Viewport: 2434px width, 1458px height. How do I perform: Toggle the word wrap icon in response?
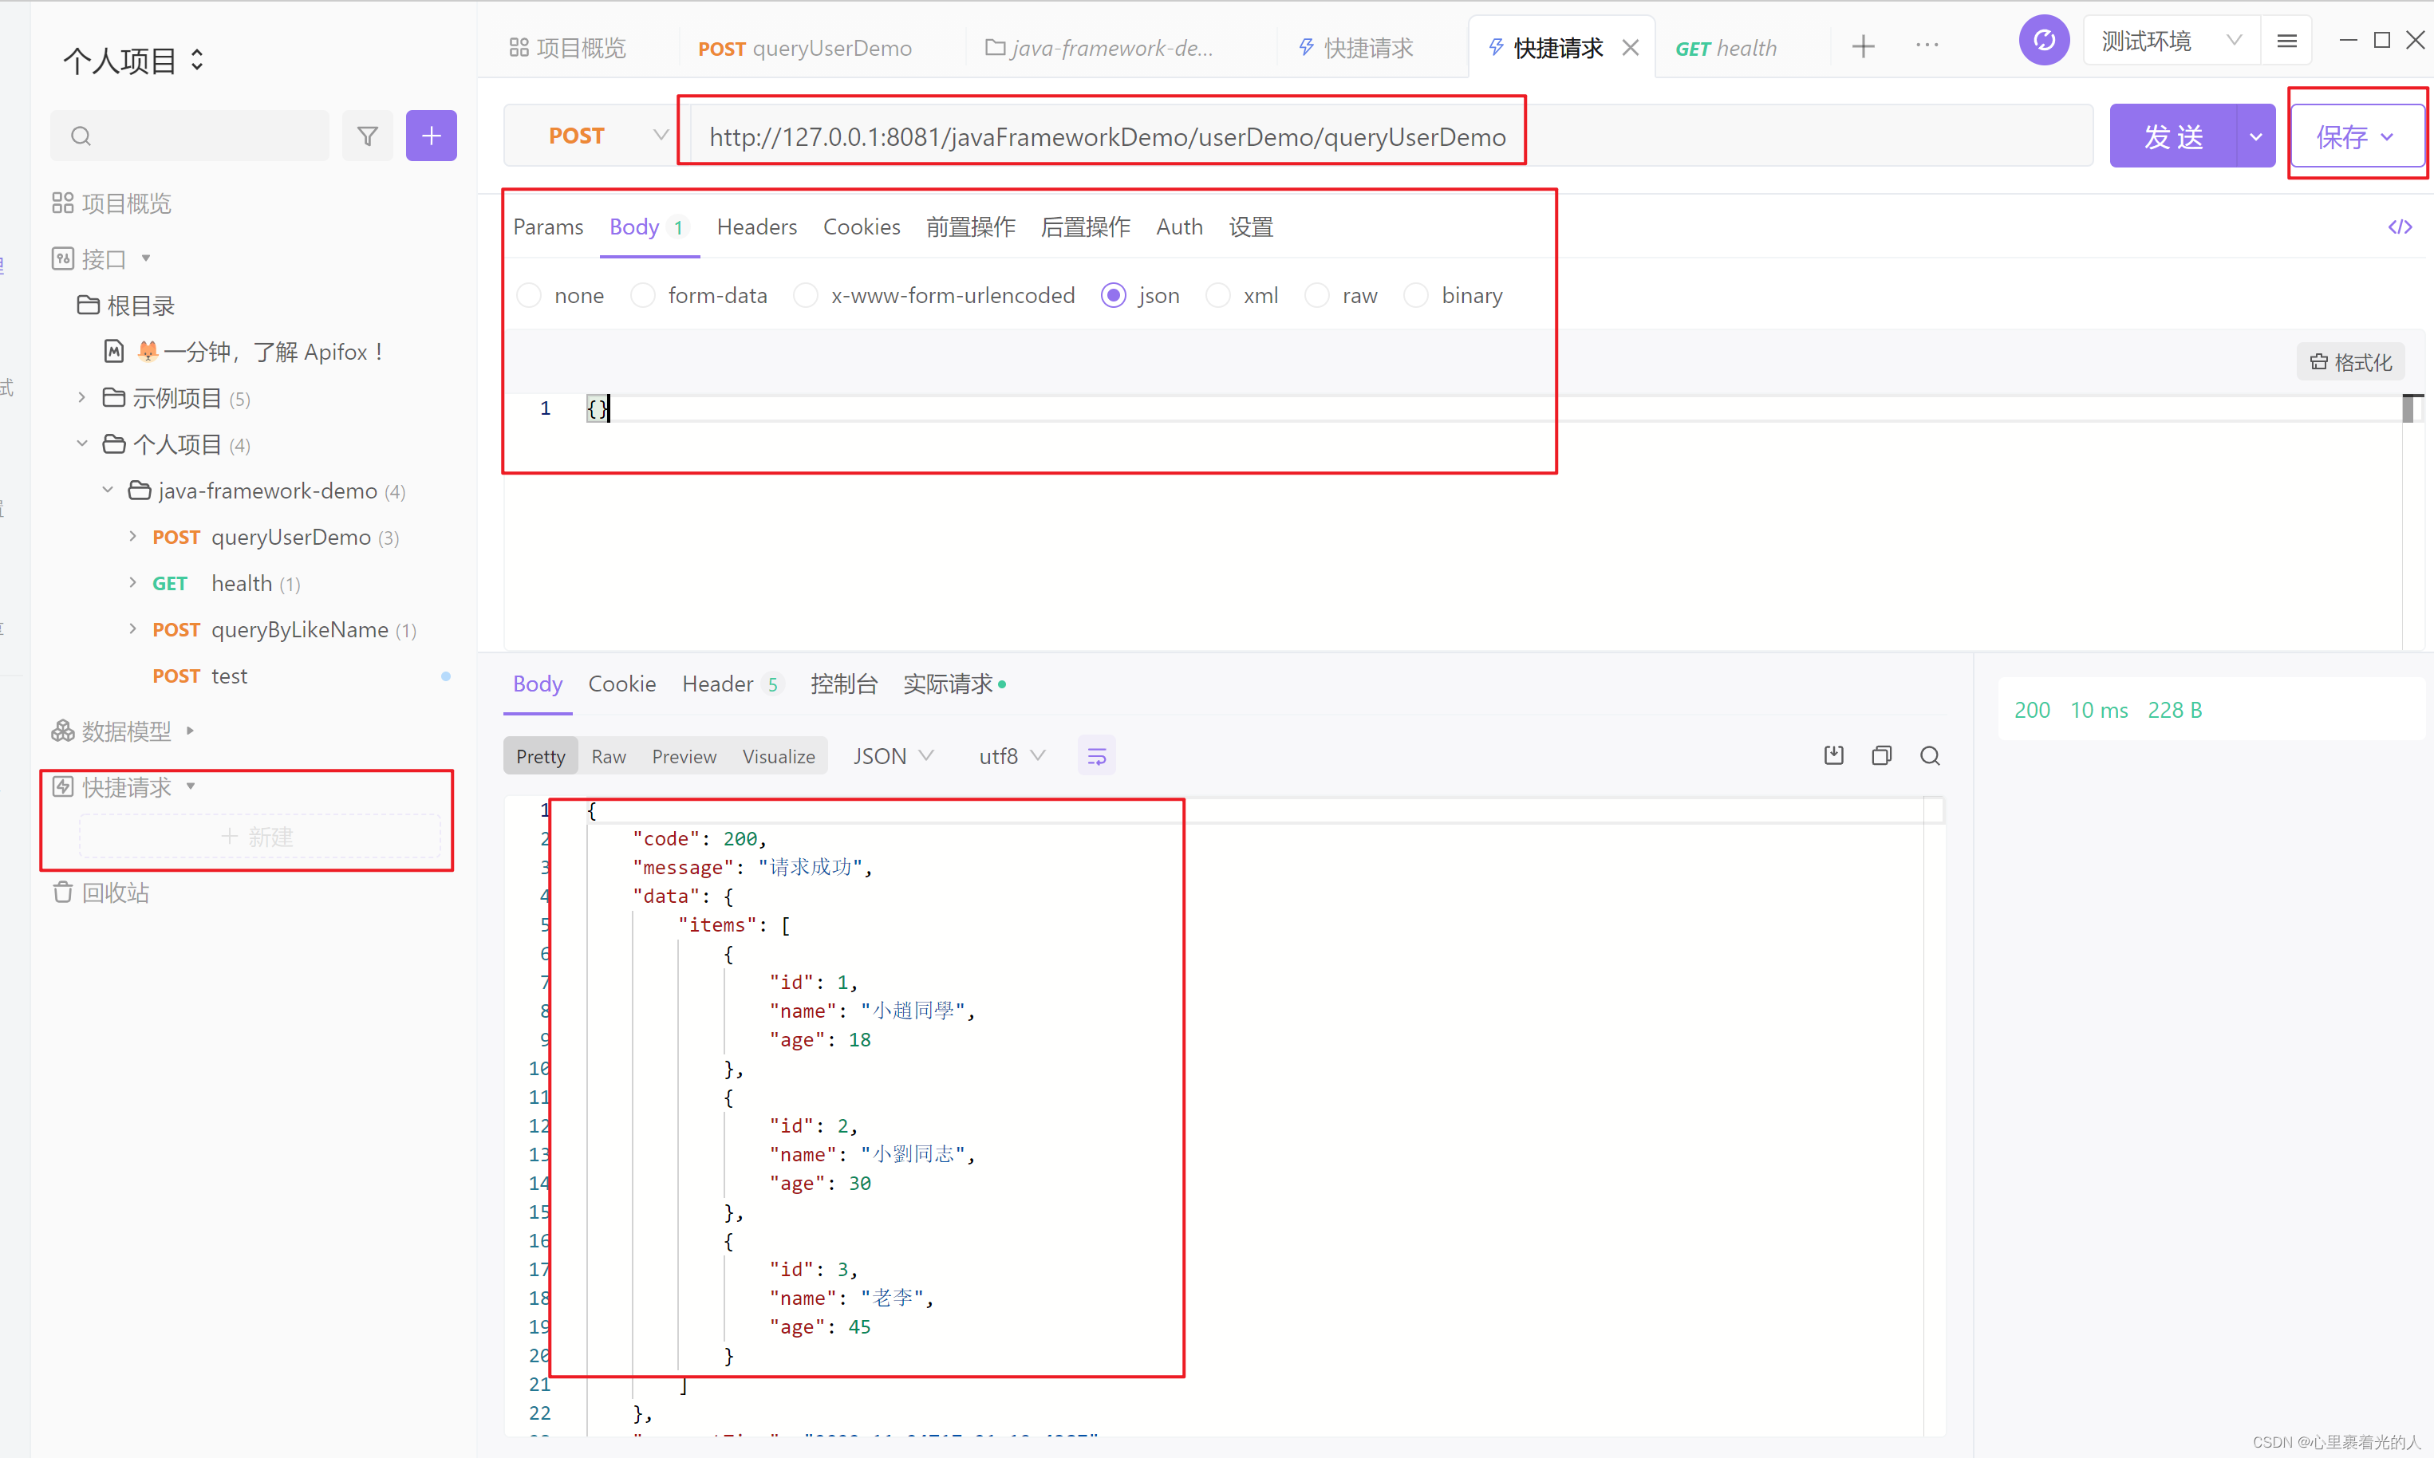point(1097,756)
